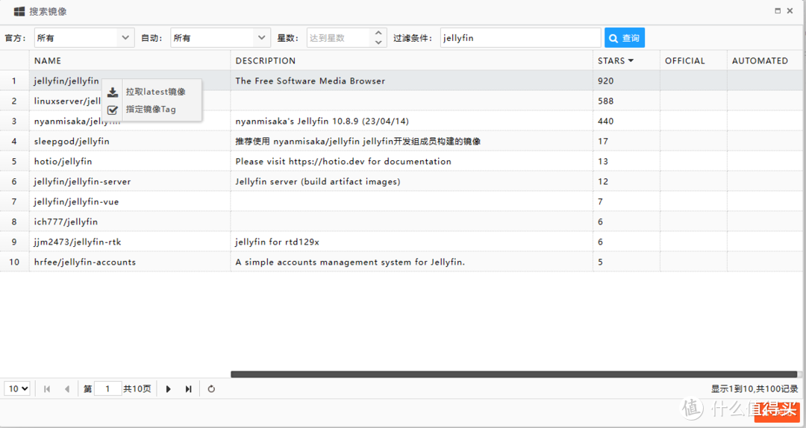Image resolution: width=806 pixels, height=428 pixels.
Task: Focus the 达到星数 stars input field
Action: click(x=338, y=38)
